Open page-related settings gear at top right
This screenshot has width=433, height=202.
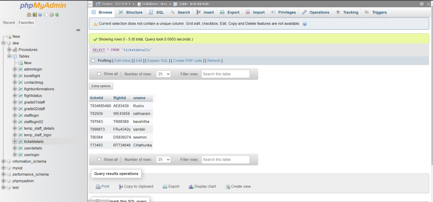(422, 4)
